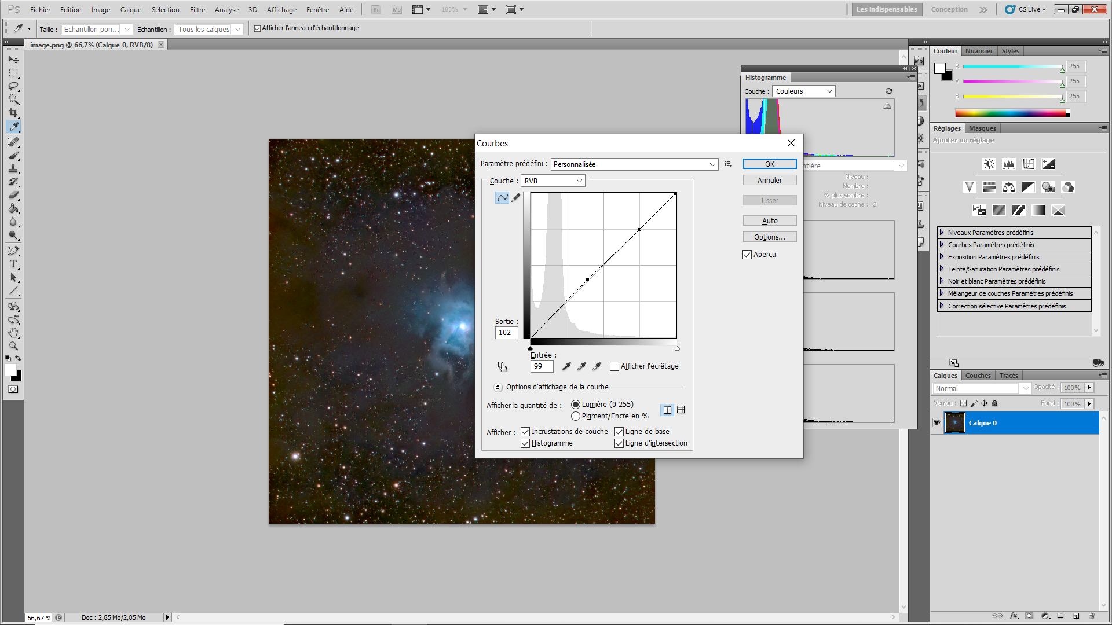Open Echantillon Tous les calques dropdown
This screenshot has height=625, width=1112.
pyautogui.click(x=209, y=29)
